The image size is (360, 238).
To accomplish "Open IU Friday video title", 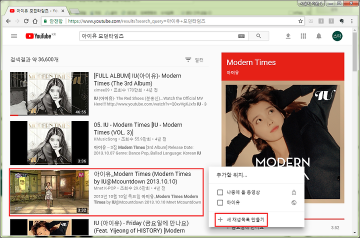I will [x=141, y=227].
